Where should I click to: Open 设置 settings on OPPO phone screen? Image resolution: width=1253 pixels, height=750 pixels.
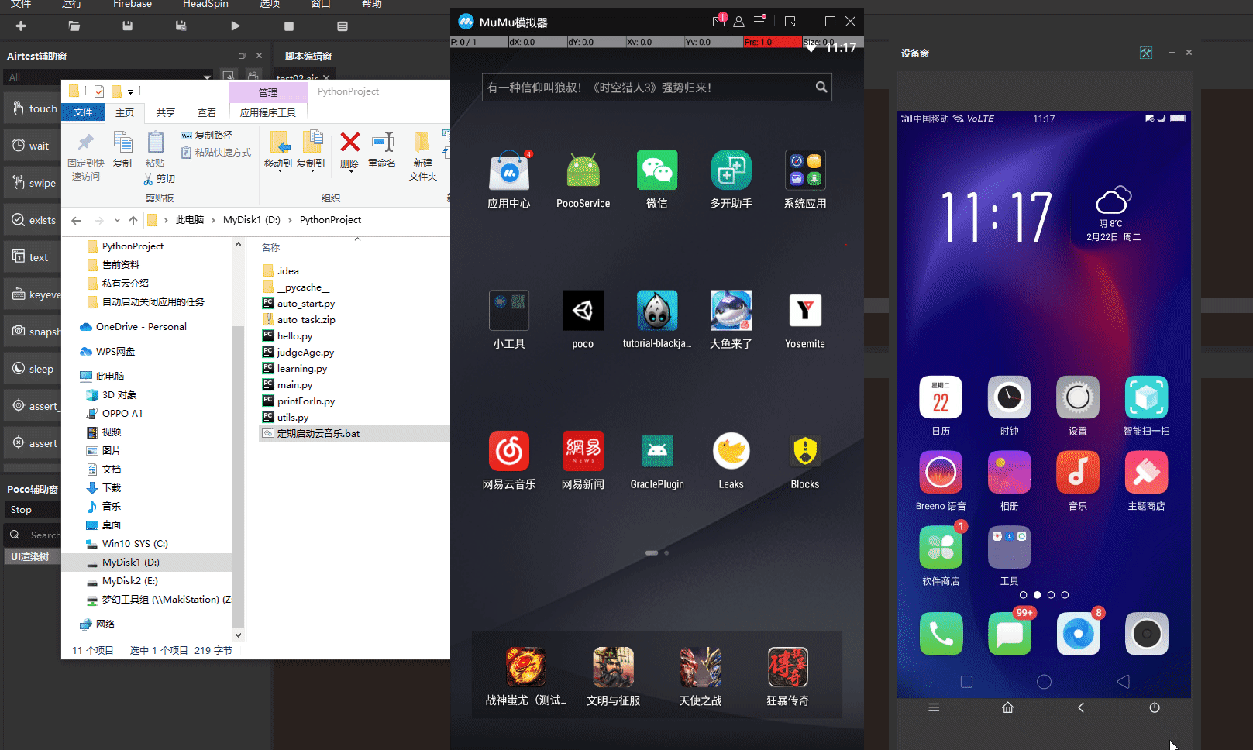pos(1078,405)
